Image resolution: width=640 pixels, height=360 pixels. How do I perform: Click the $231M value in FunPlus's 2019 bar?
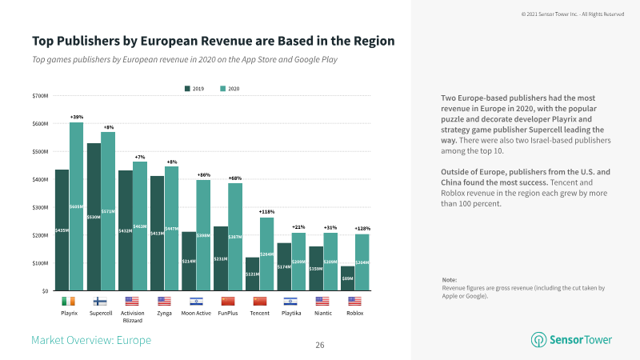pos(221,259)
